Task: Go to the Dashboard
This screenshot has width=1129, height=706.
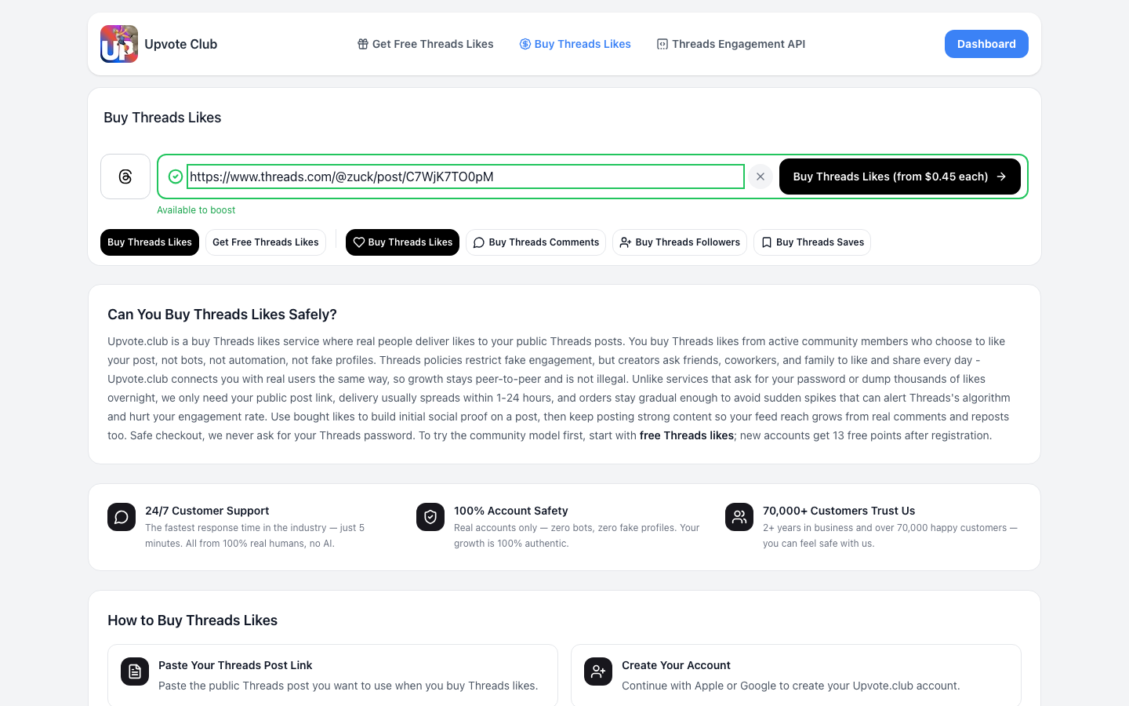Action: coord(986,44)
